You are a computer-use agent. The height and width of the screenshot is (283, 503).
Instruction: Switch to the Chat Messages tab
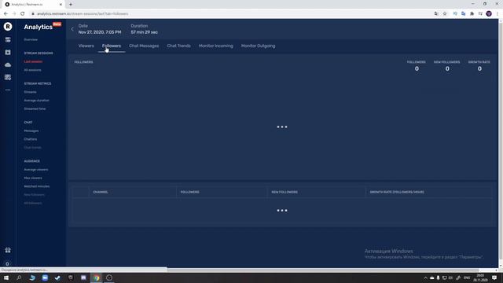click(144, 46)
